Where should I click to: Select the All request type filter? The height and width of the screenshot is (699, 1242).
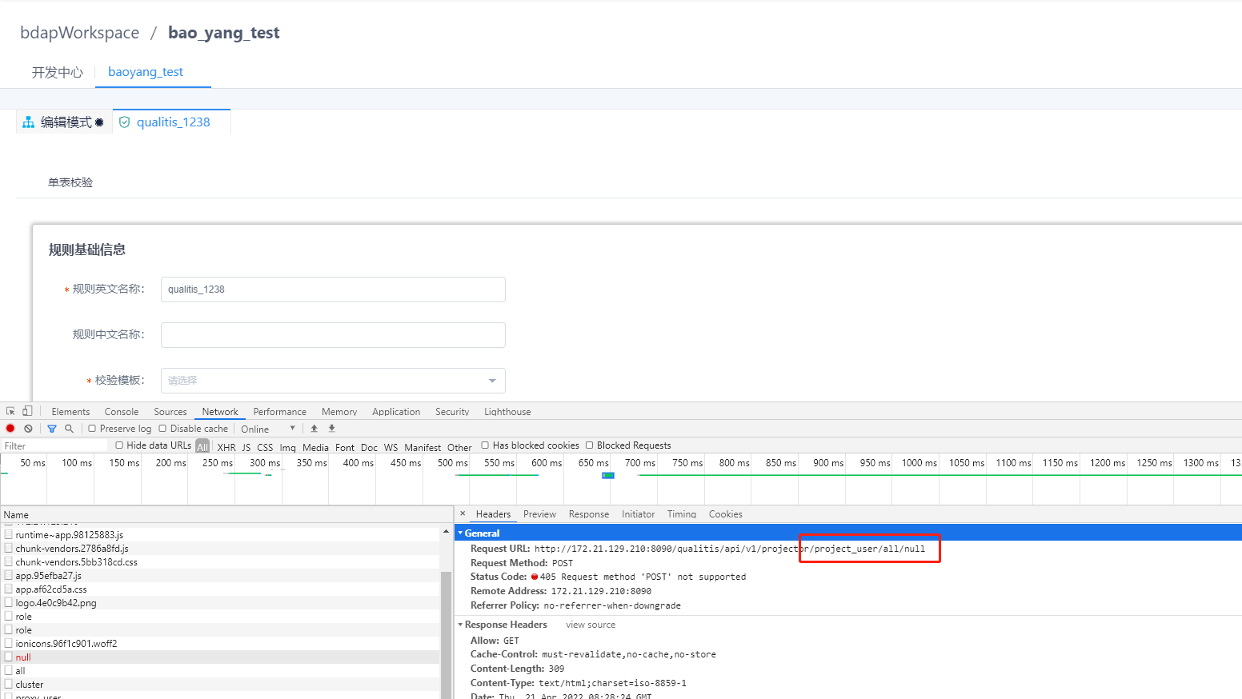tap(202, 447)
